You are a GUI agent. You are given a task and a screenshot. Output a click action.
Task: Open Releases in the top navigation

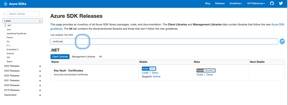[220, 3]
